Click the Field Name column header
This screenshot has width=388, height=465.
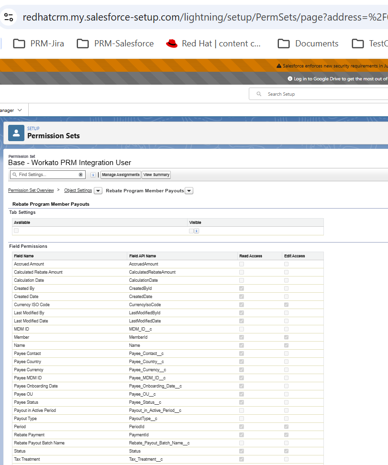click(x=24, y=256)
